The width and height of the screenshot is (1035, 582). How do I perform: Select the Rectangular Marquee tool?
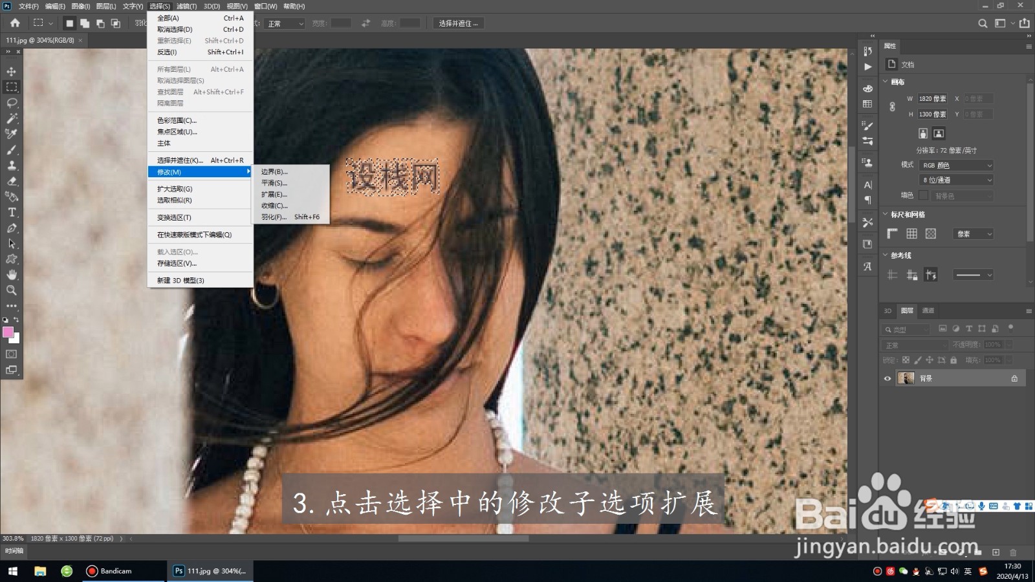pos(12,87)
